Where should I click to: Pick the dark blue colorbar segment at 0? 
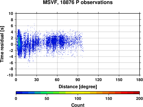point(19,93)
